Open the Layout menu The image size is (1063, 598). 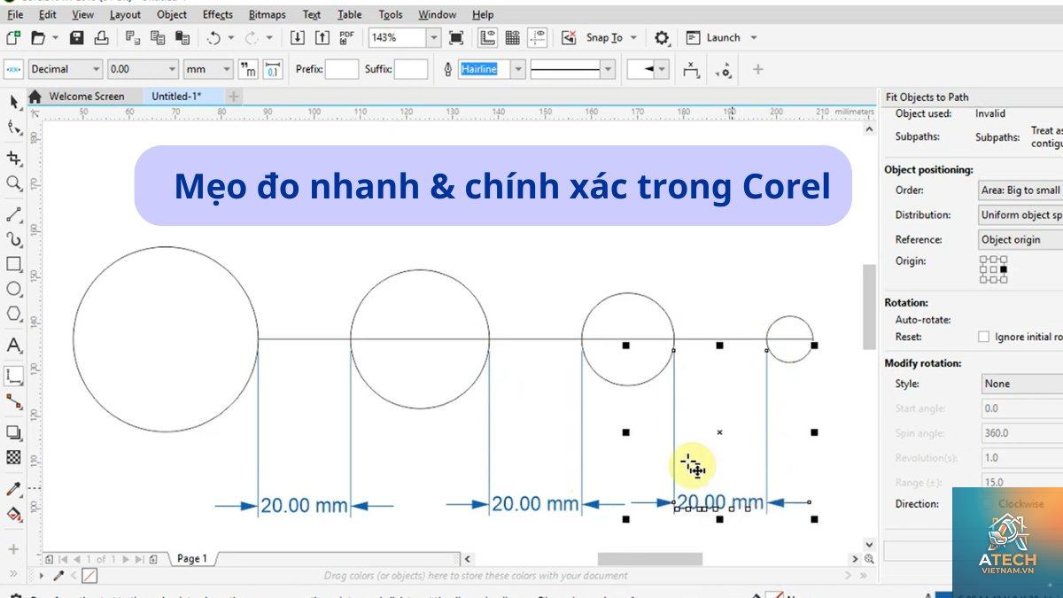click(125, 14)
